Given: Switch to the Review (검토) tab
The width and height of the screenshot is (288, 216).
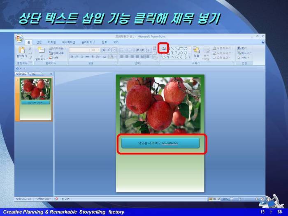Looking at the screenshot, I should tap(105, 42).
